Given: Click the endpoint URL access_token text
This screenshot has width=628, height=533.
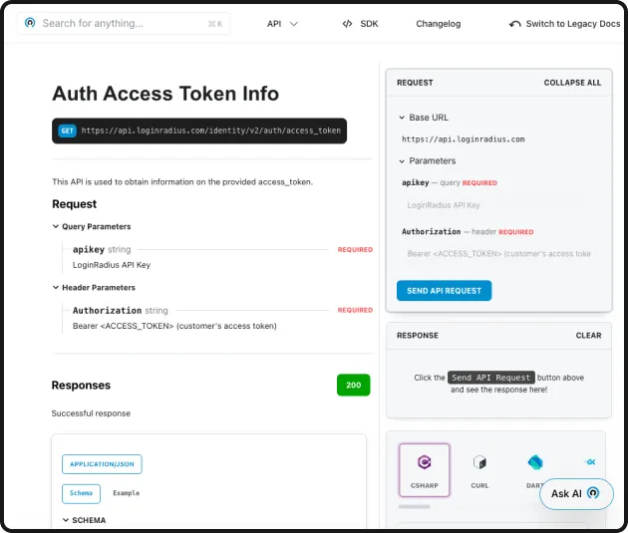Looking at the screenshot, I should click(210, 131).
